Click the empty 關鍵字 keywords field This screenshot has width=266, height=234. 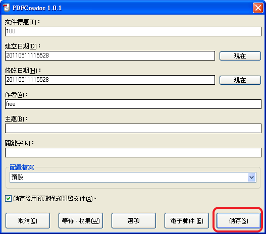[x=133, y=152]
